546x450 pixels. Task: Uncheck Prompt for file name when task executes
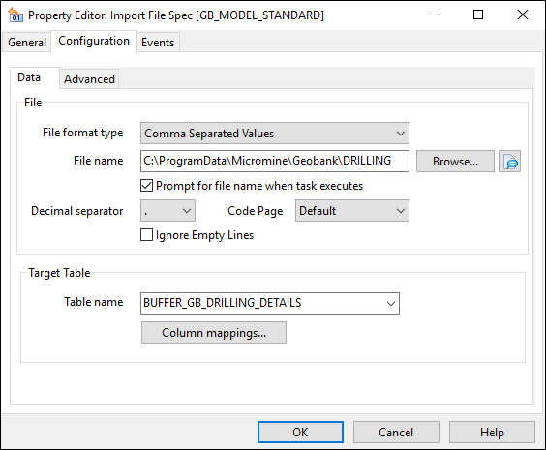pyautogui.click(x=146, y=186)
